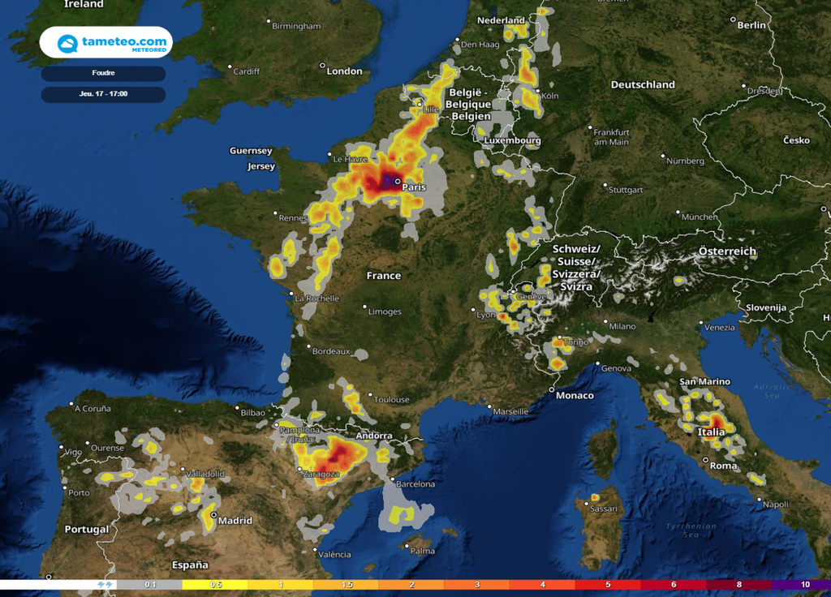This screenshot has width=831, height=597.
Task: Select the dark red 8 legend segment
Action: tap(738, 585)
